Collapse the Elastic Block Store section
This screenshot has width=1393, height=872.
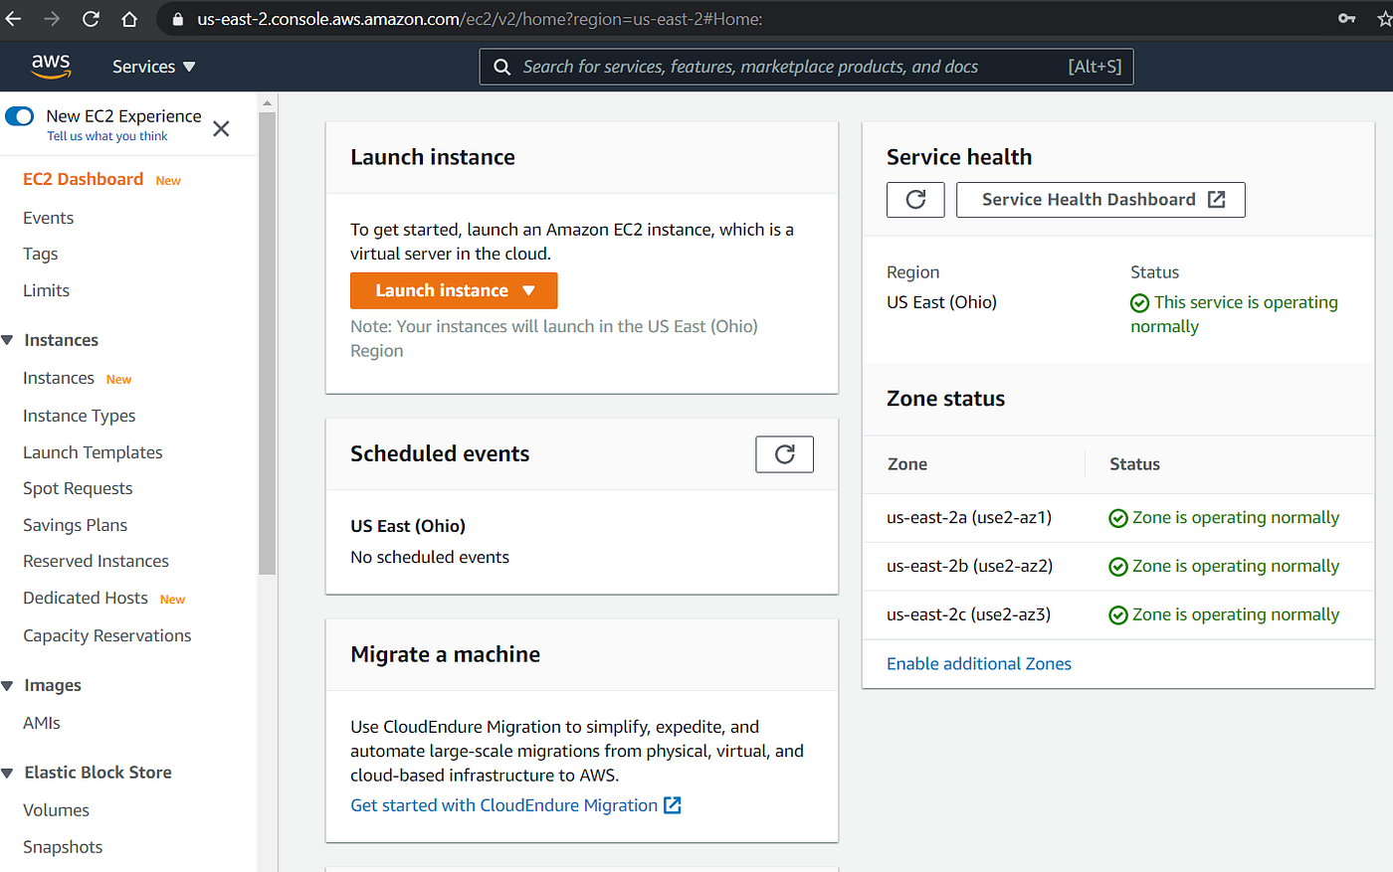[x=8, y=773]
